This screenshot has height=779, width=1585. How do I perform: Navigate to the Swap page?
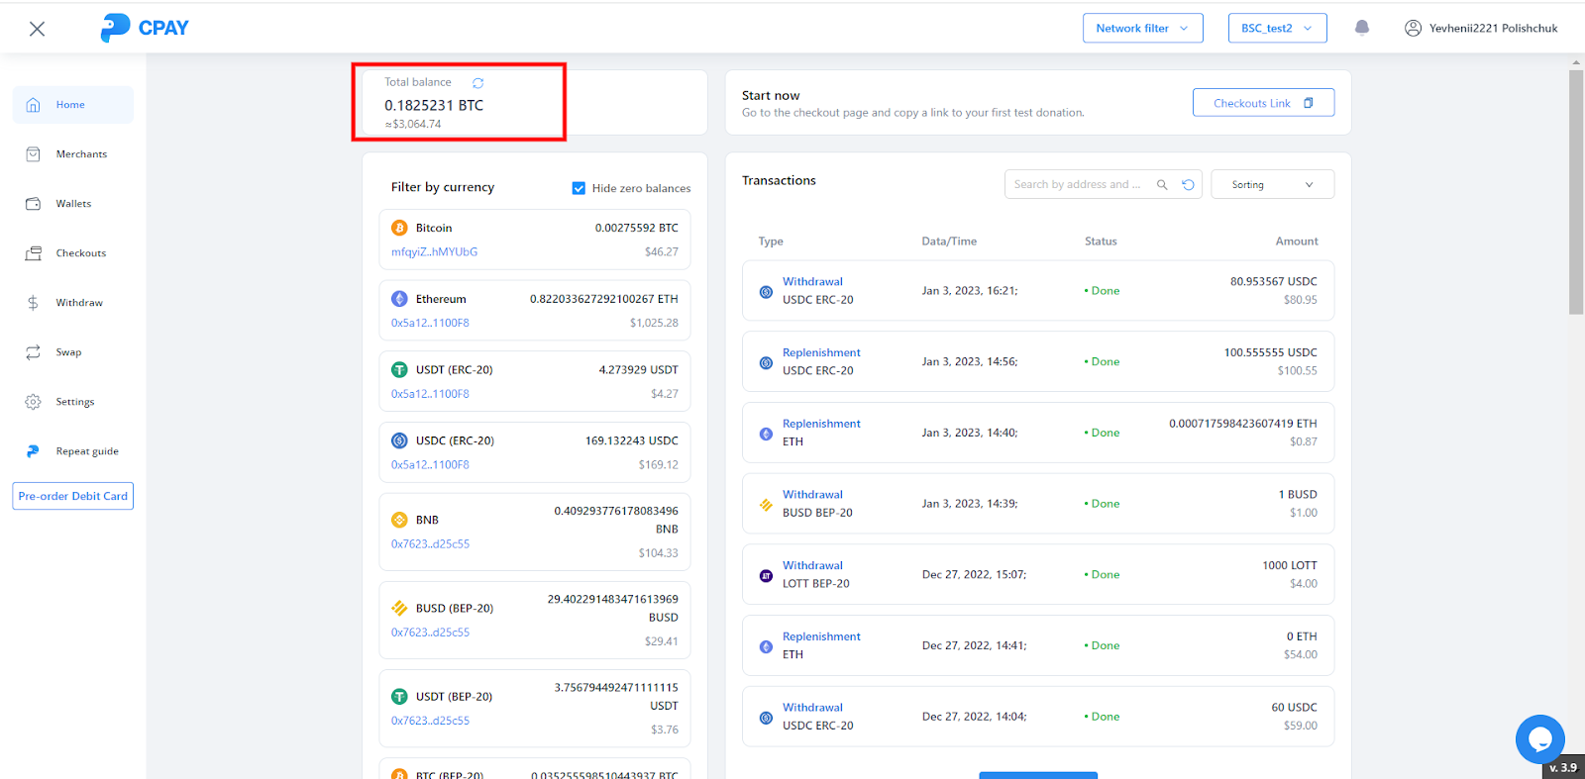68,352
